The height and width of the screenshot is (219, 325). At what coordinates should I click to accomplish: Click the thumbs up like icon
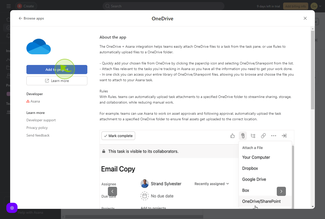tap(233, 136)
